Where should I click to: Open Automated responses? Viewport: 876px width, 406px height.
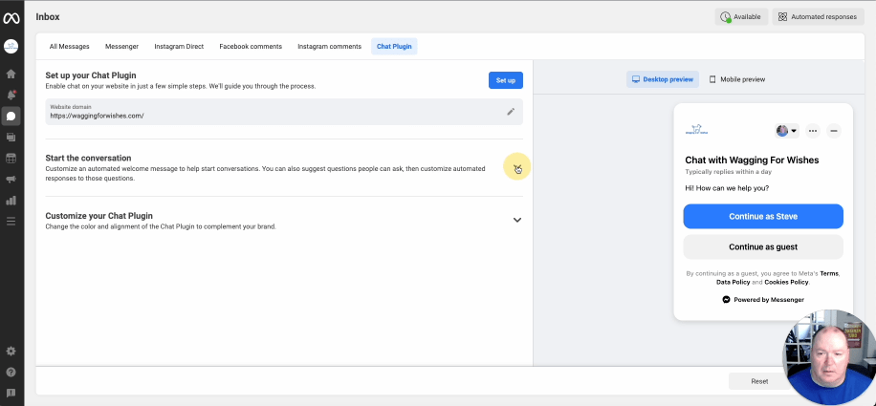[x=818, y=17]
